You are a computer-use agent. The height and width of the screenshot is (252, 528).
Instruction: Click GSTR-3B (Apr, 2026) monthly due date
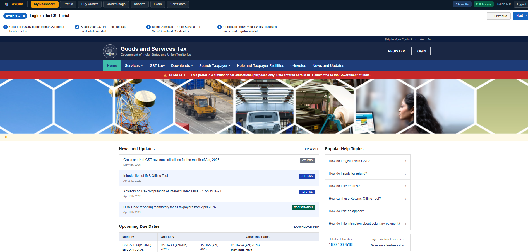click(x=136, y=245)
